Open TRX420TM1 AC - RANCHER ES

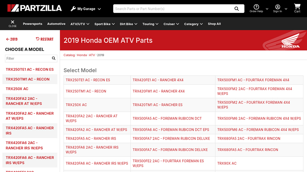coord(158,105)
